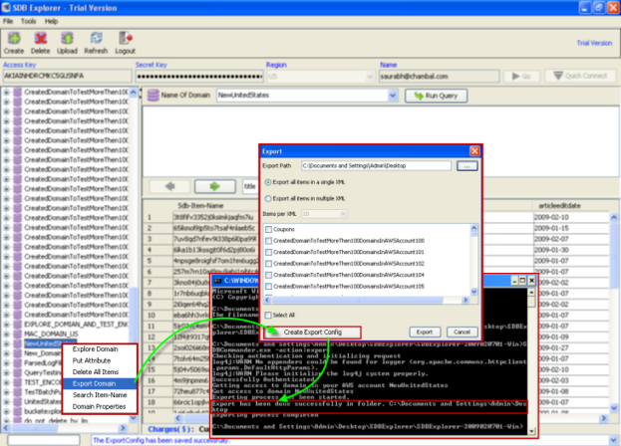Click the Run Query button
This screenshot has height=446, width=621.
click(436, 96)
